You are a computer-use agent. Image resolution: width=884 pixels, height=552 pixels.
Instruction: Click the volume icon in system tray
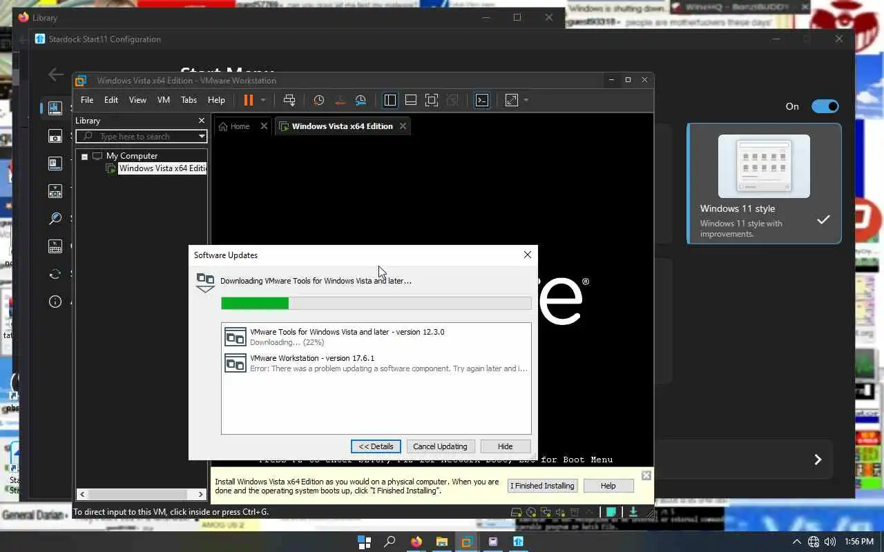(830, 542)
